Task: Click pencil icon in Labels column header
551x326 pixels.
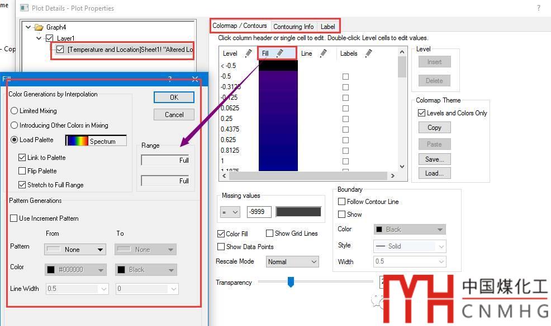Action: click(368, 53)
